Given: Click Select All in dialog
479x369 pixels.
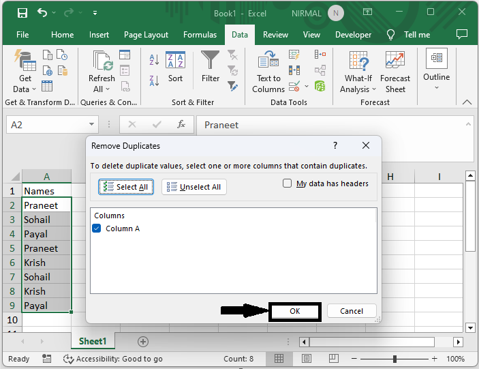Looking at the screenshot, I should 126,187.
